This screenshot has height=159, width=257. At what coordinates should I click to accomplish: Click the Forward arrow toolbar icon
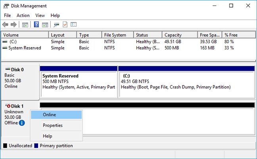click(x=13, y=25)
